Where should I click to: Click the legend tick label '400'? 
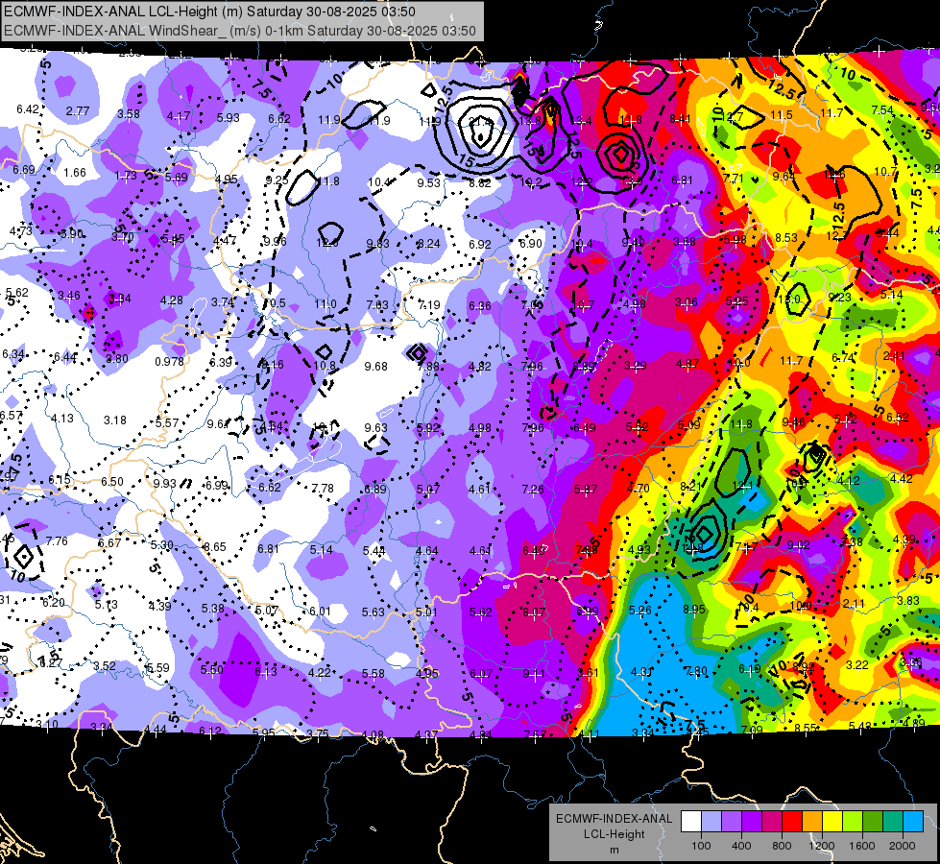click(741, 846)
